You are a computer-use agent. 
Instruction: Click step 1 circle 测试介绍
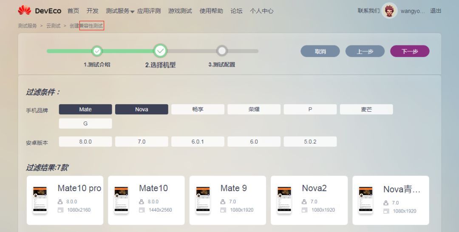(97, 51)
